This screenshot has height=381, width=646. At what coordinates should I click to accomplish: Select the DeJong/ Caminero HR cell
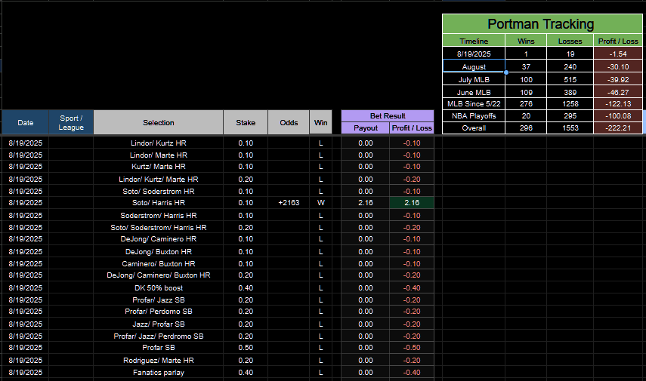pos(158,238)
